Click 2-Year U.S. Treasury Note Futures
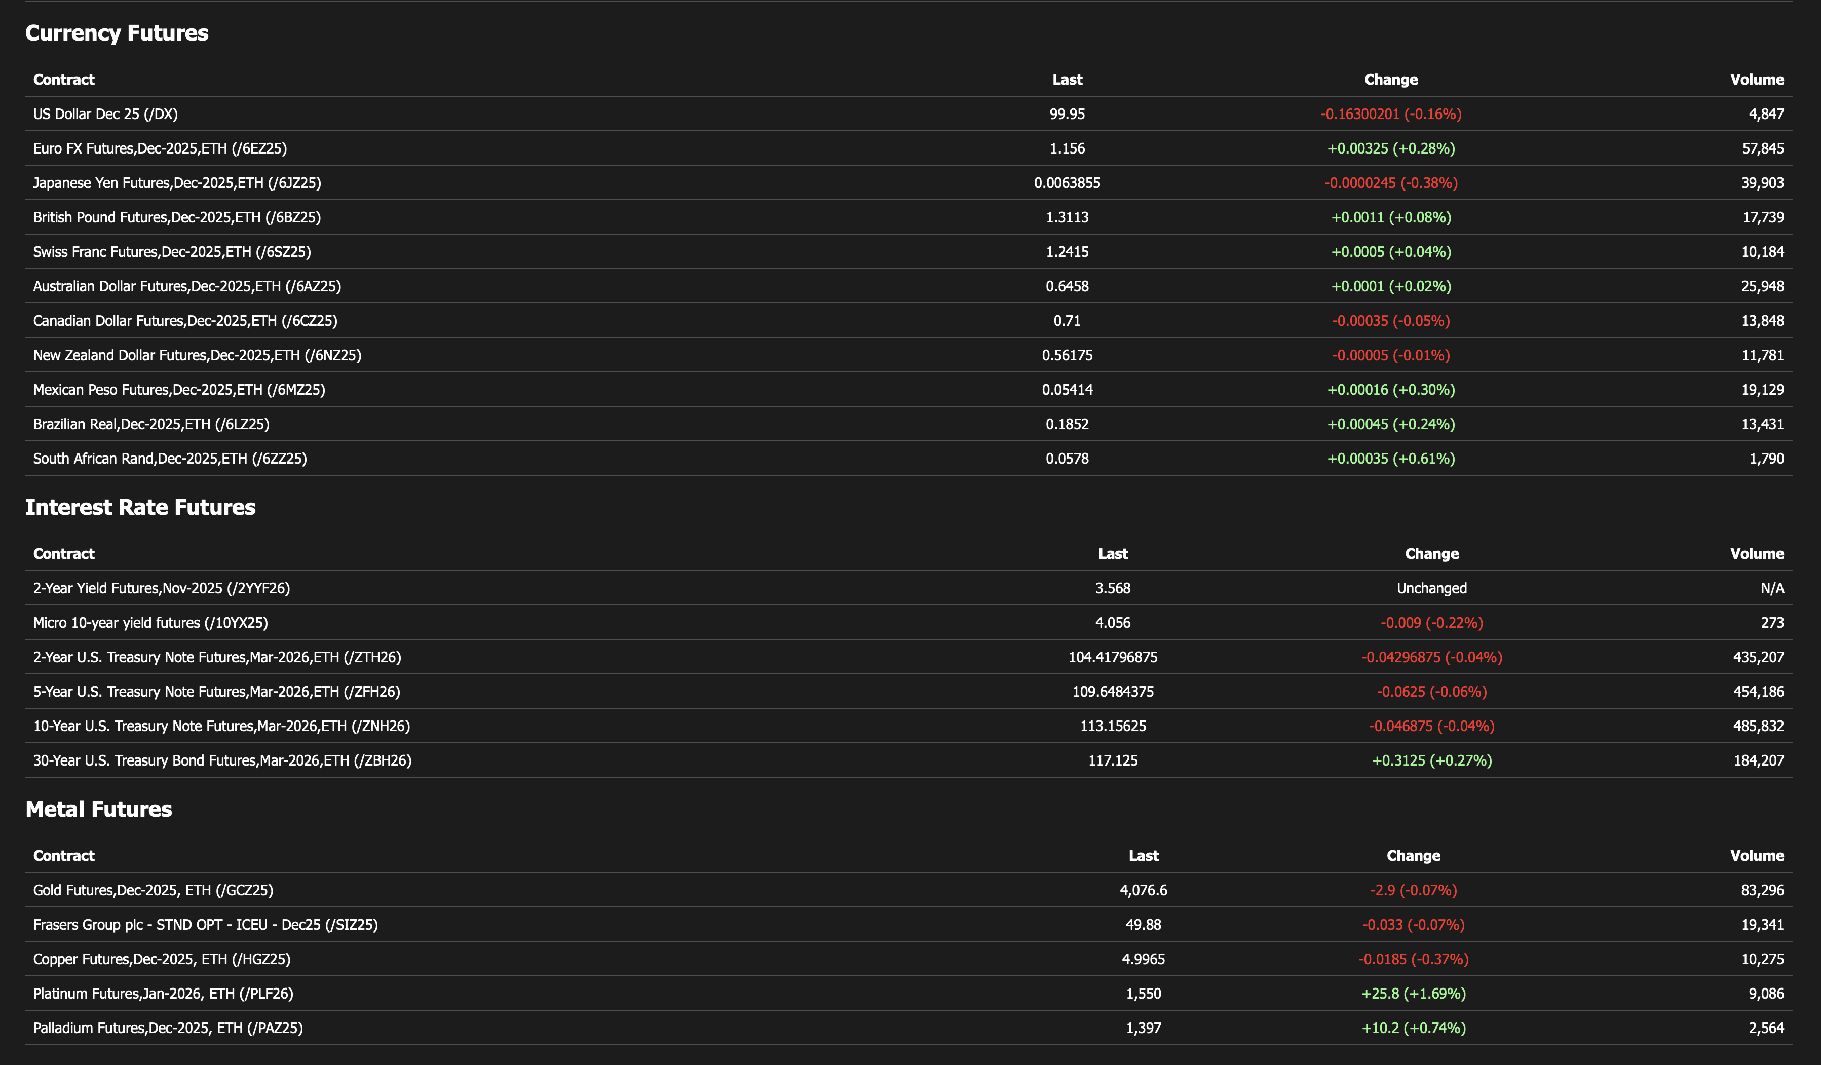Image resolution: width=1821 pixels, height=1065 pixels. click(217, 658)
